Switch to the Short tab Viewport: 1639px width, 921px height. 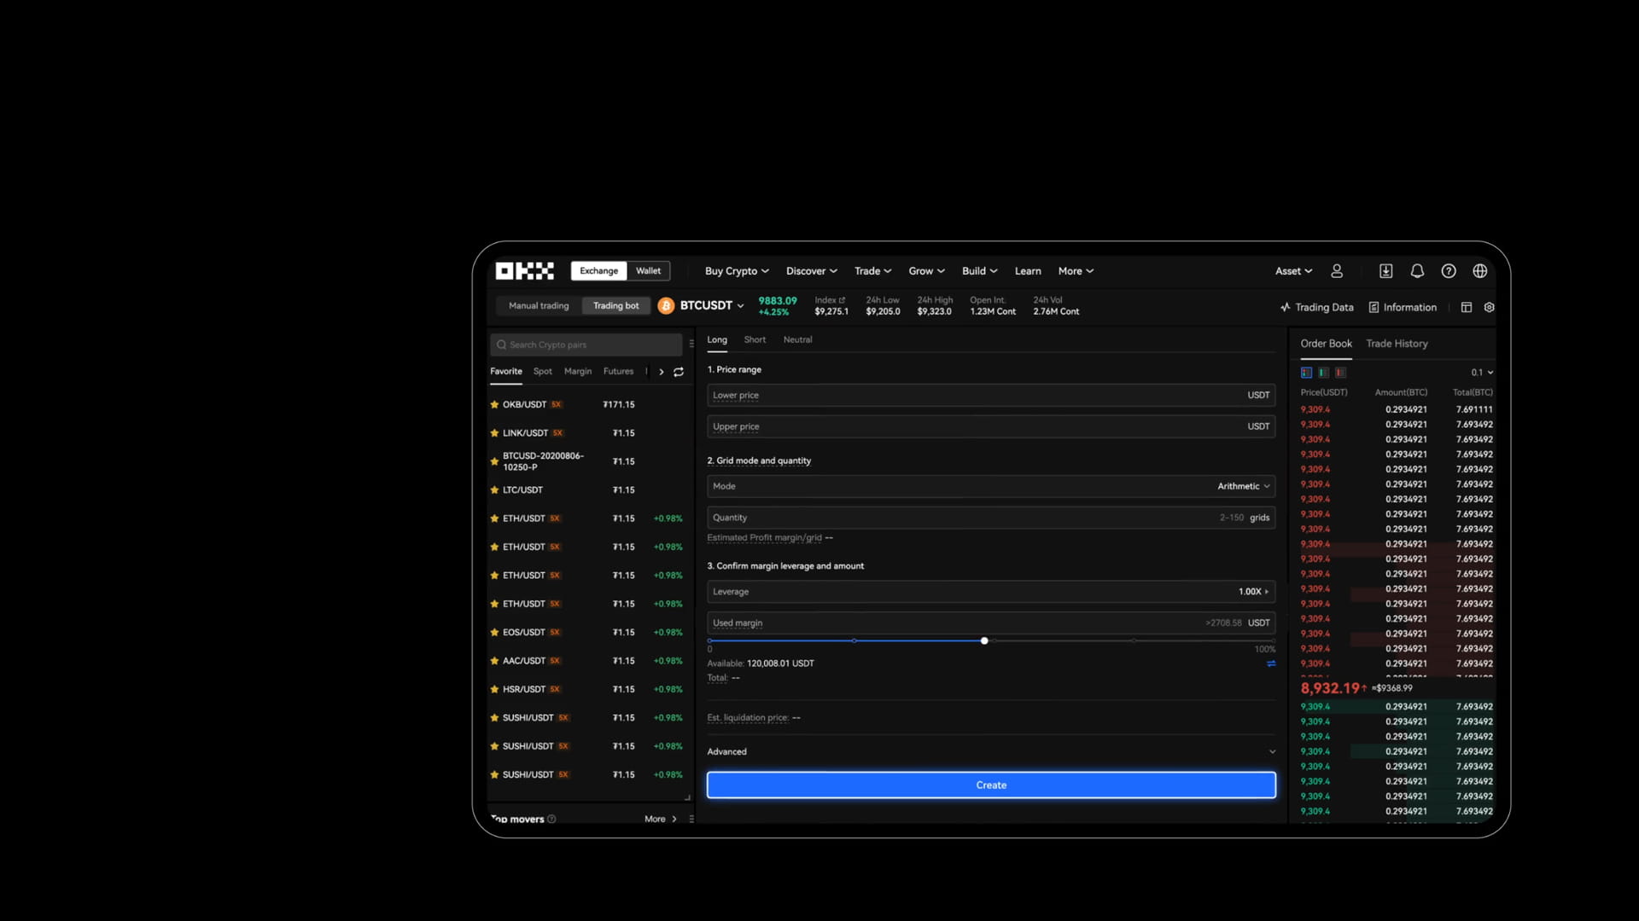755,340
